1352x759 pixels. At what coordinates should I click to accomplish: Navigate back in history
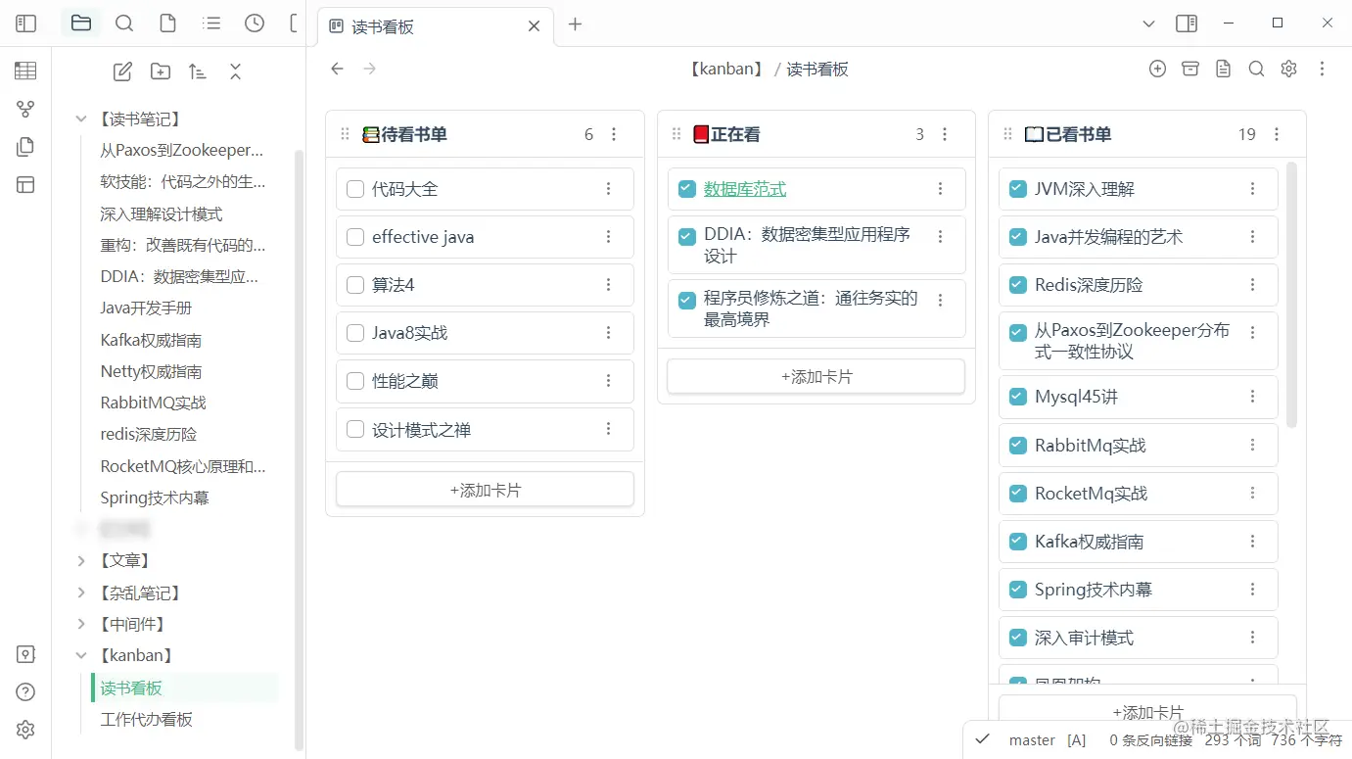337,69
